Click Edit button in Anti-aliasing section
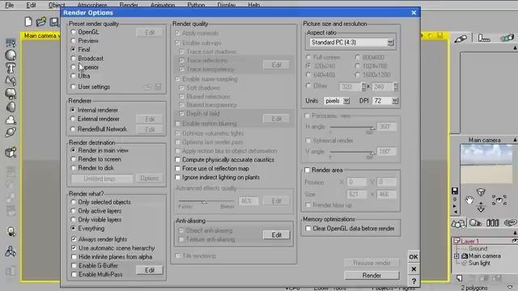 point(277,235)
